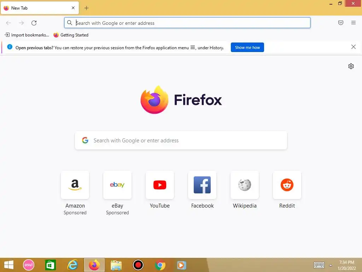This screenshot has height=272, width=362.
Task: Launch Google Chrome from taskbar
Action: click(x=160, y=265)
